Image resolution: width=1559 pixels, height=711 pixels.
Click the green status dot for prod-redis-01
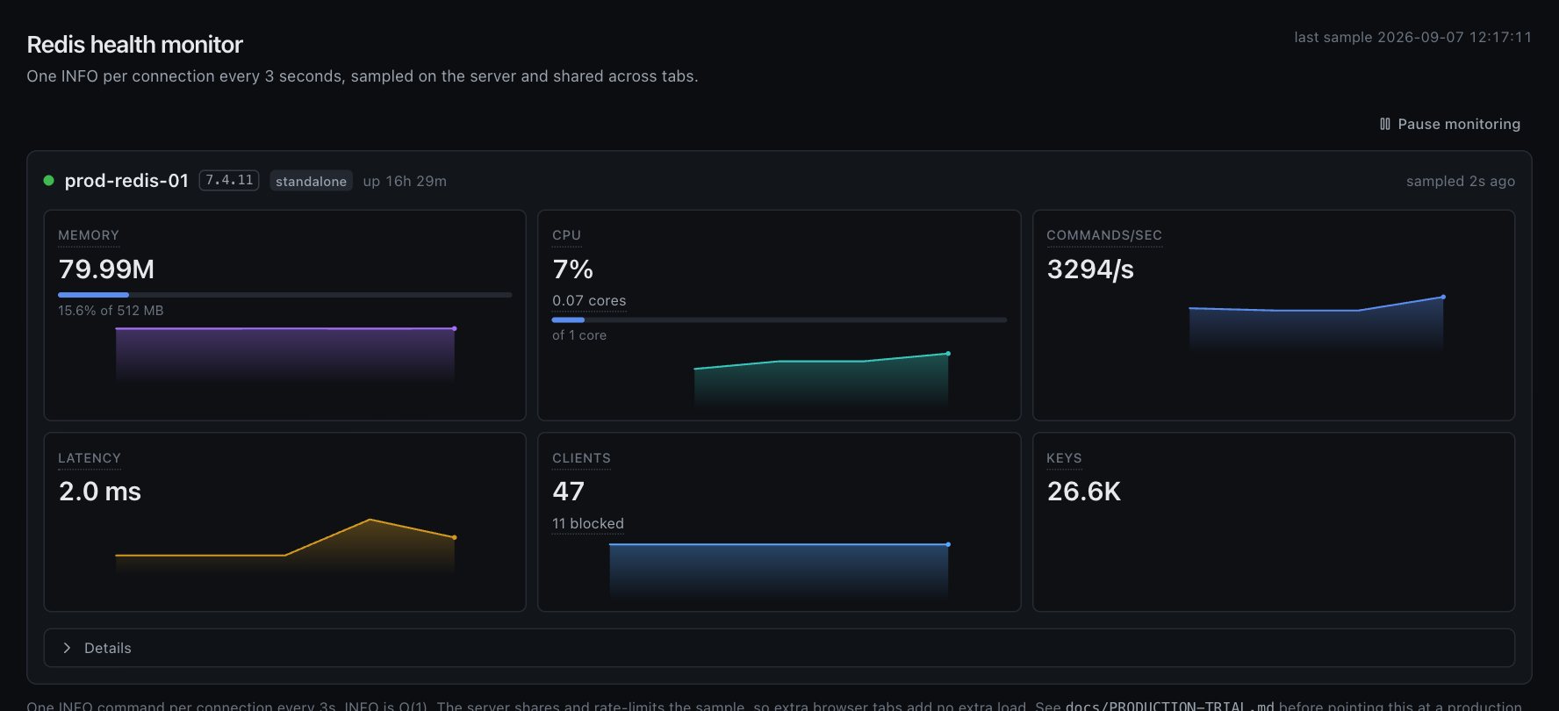[49, 181]
